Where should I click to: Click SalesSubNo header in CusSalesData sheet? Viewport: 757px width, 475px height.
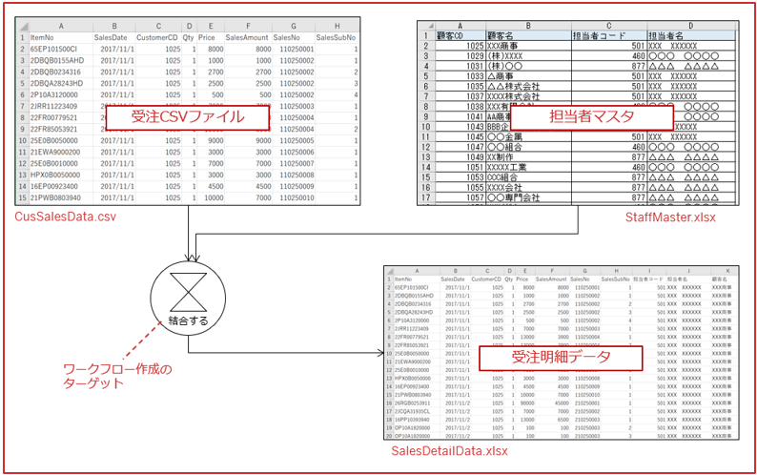tap(336, 38)
